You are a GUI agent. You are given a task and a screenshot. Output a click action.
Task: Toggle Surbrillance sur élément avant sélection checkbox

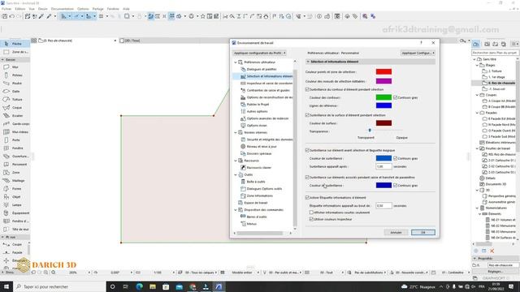pos(307,150)
